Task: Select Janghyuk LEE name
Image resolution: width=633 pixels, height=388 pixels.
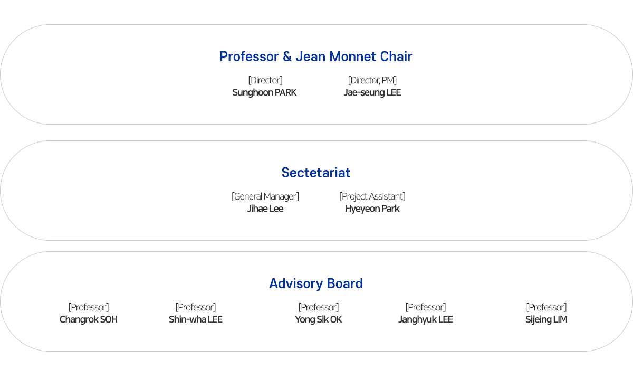Action: tap(425, 319)
